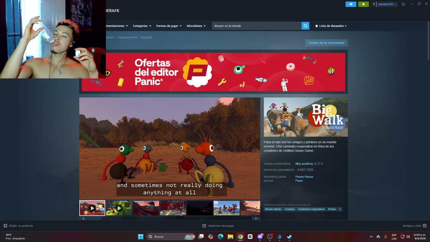Click the Buscar en la tienda search field
The width and height of the screenshot is (430, 242).
[257, 26]
